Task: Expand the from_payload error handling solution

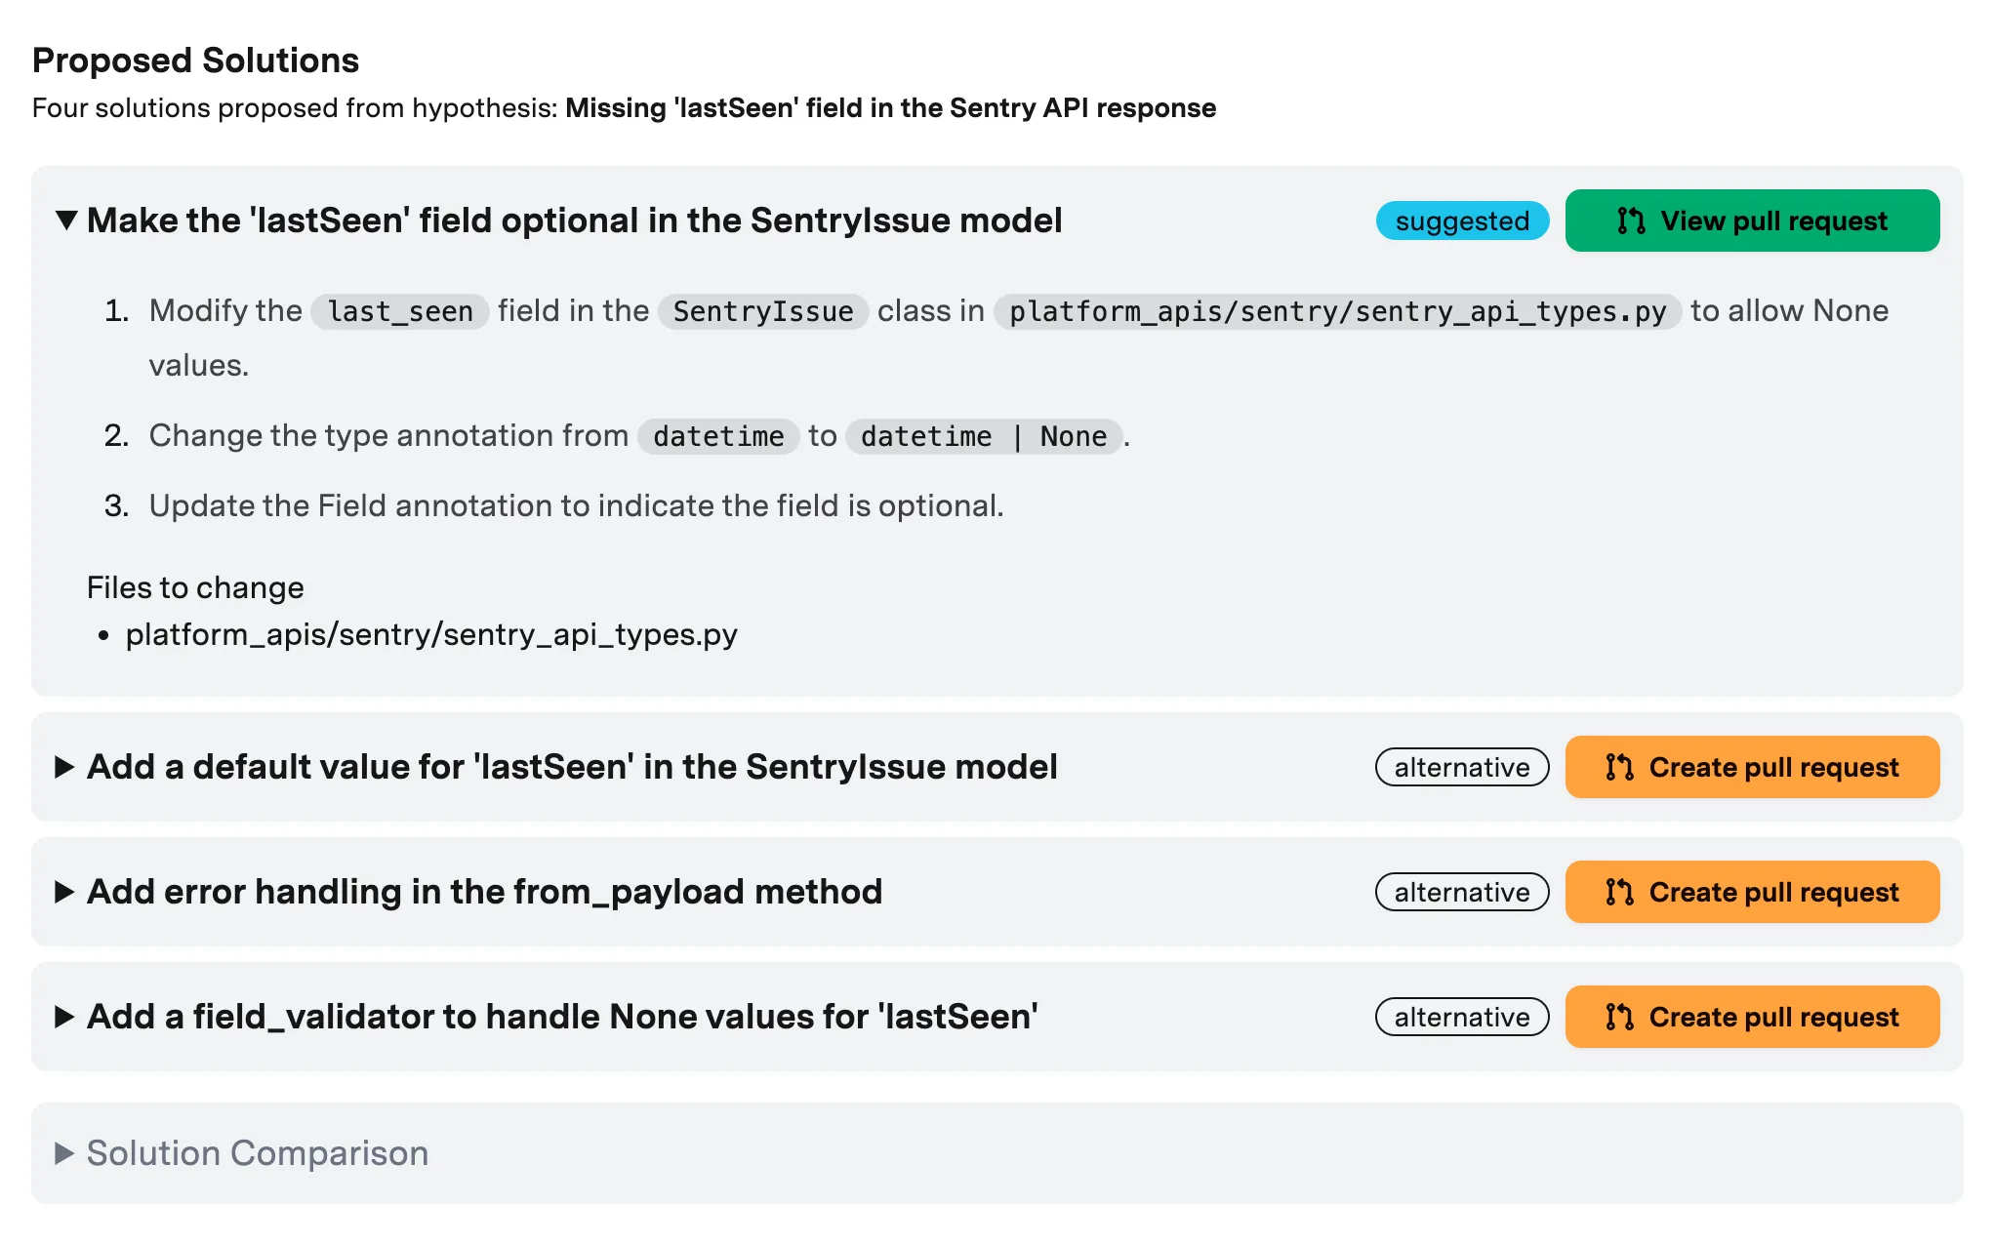Action: [x=64, y=892]
